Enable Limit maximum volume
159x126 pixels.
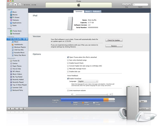[68, 90]
